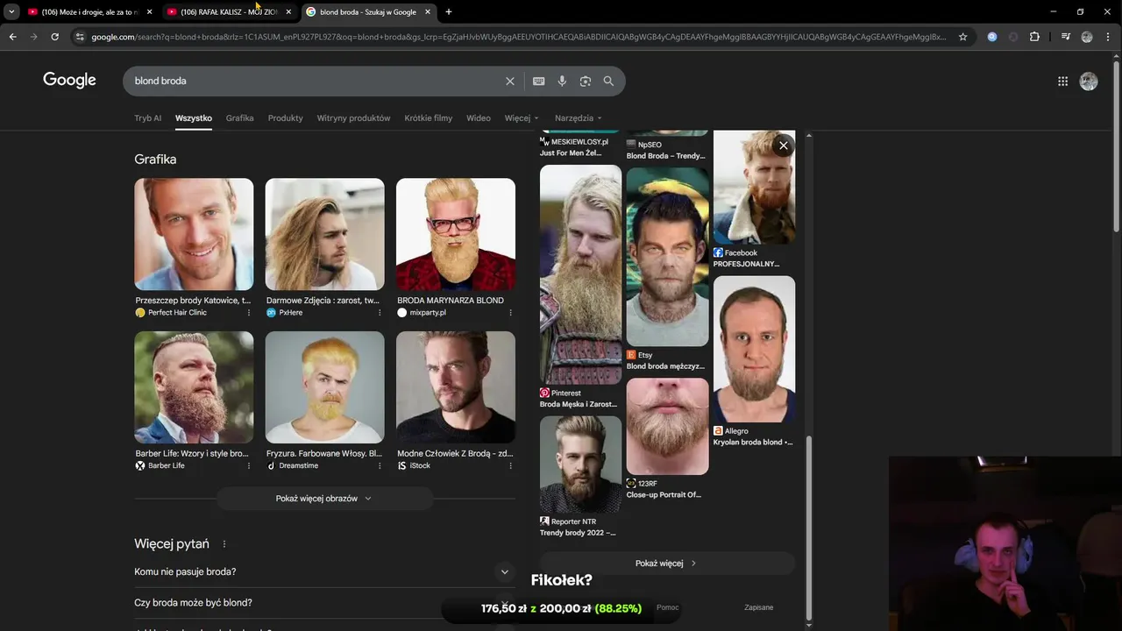This screenshot has width=1122, height=631.
Task: Open the Perfect Hair Clinic image result
Action: (x=194, y=234)
